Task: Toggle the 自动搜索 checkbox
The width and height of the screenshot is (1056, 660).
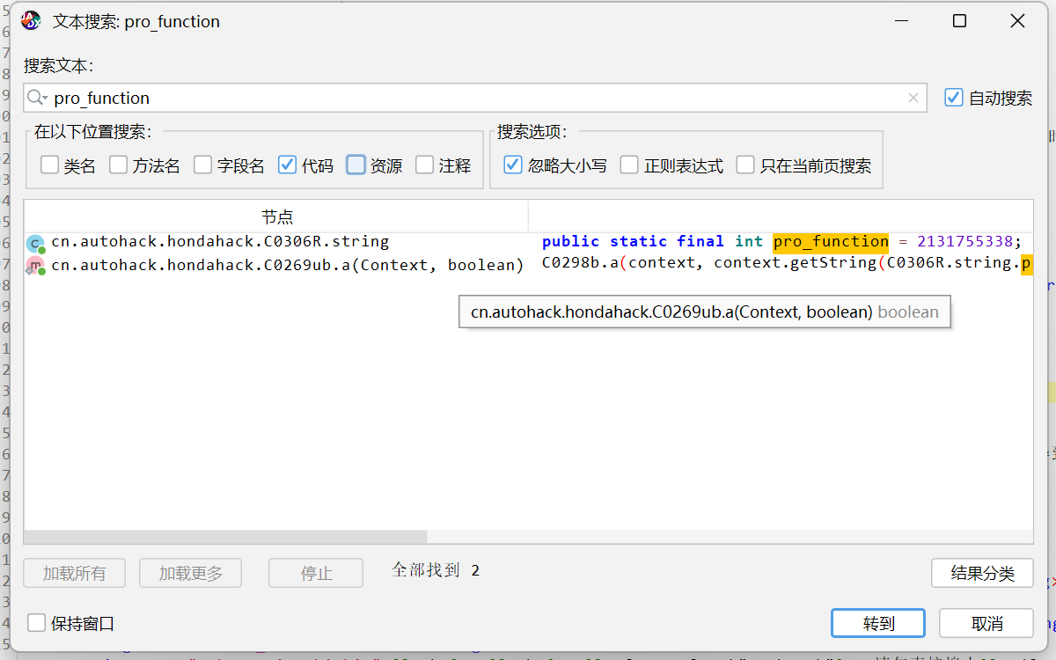Action: (x=954, y=98)
